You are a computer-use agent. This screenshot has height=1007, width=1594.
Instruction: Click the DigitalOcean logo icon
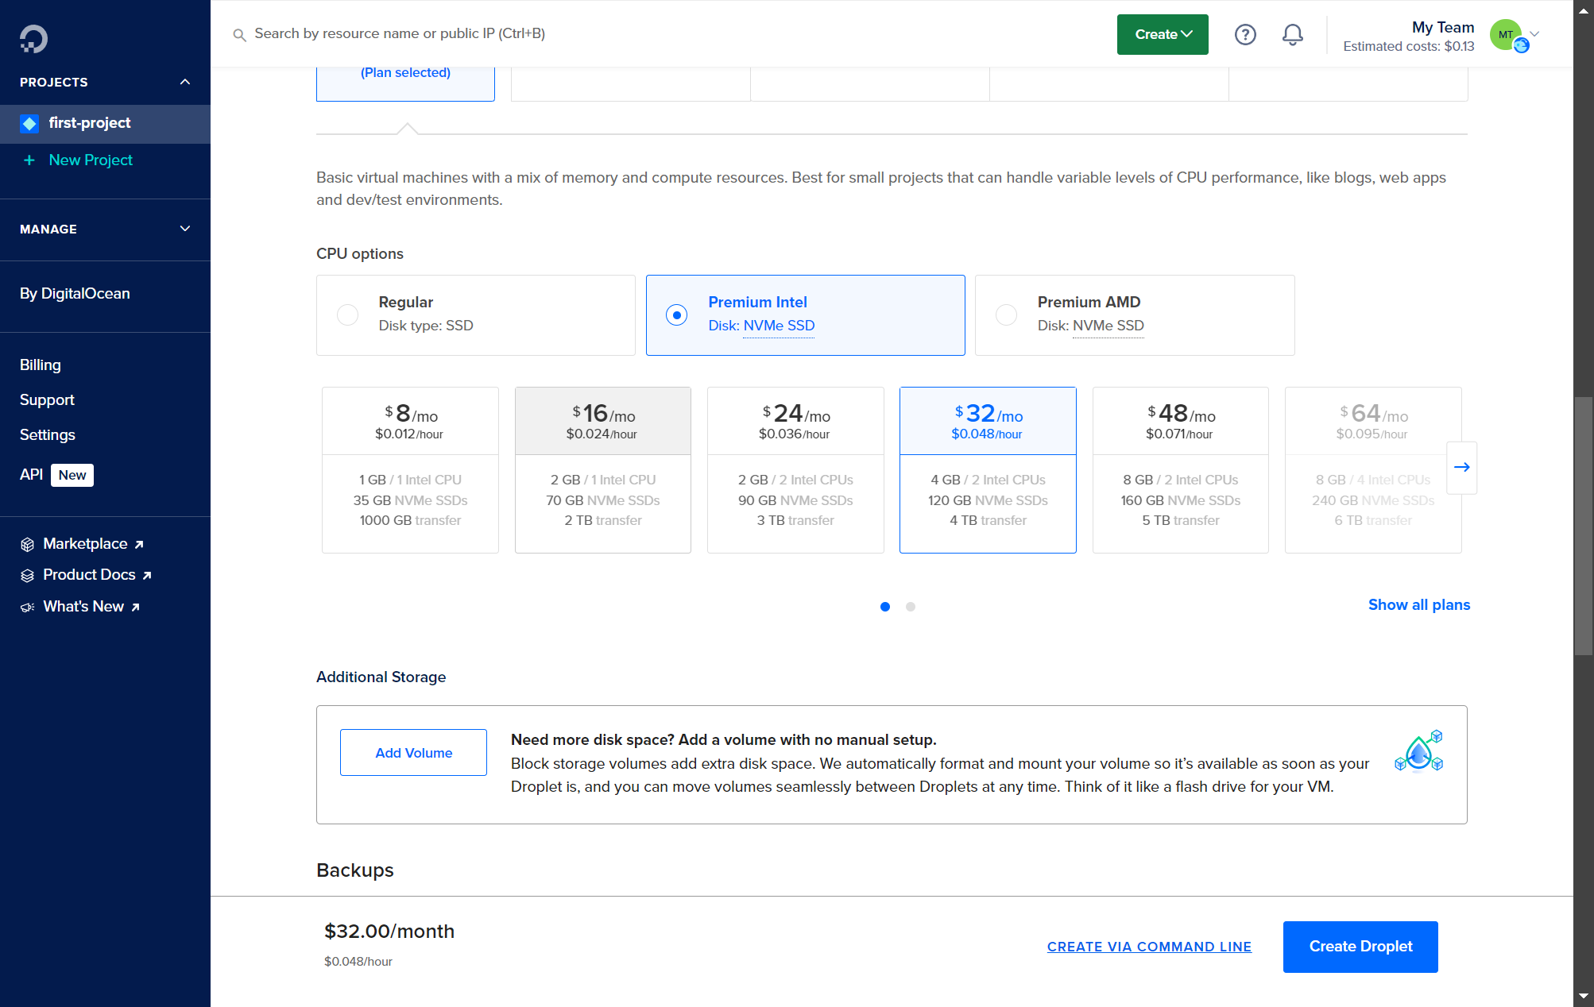pos(33,38)
